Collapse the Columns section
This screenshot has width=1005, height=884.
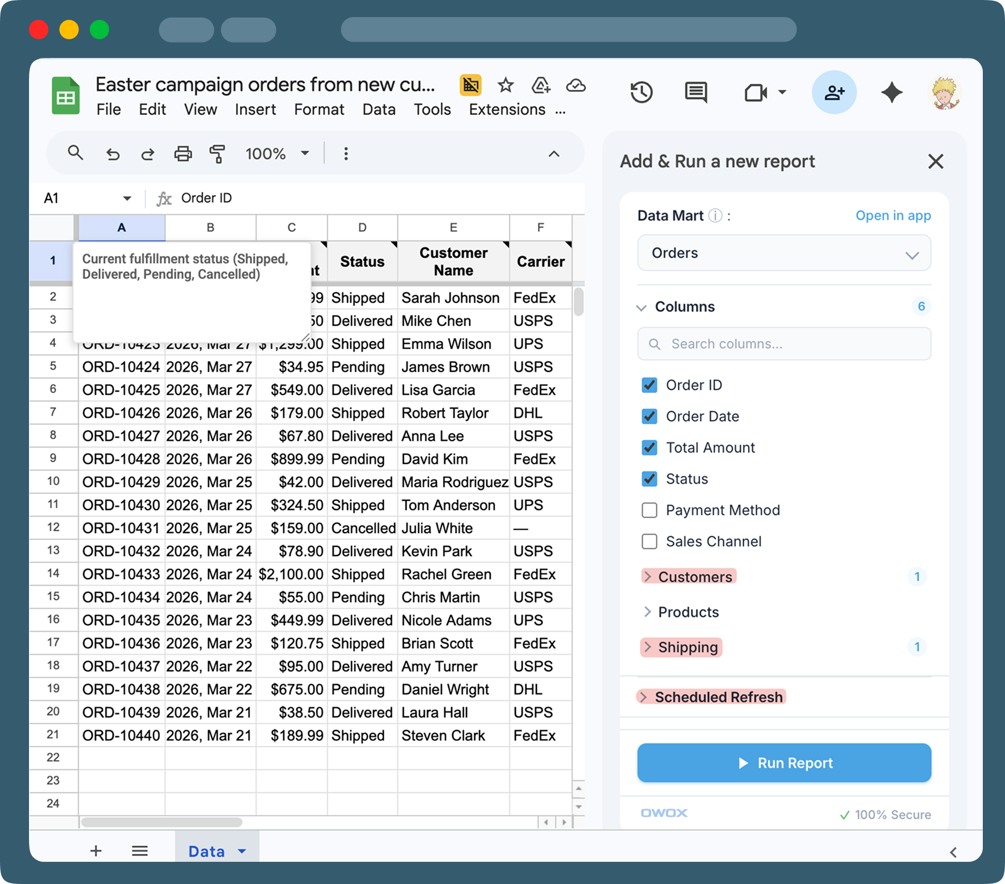point(641,307)
